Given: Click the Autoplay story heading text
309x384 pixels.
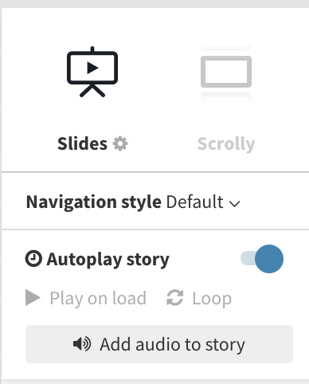Looking at the screenshot, I should coord(108,259).
